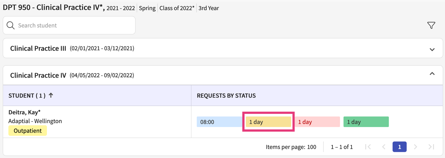
Task: Click in the Search student field
Action: [x=74, y=25]
